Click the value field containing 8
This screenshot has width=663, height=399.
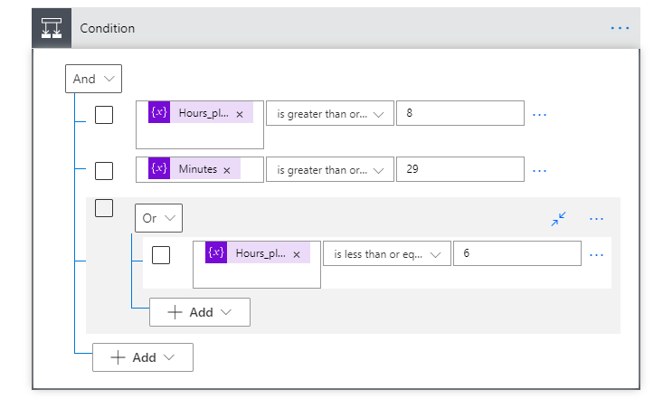point(460,113)
